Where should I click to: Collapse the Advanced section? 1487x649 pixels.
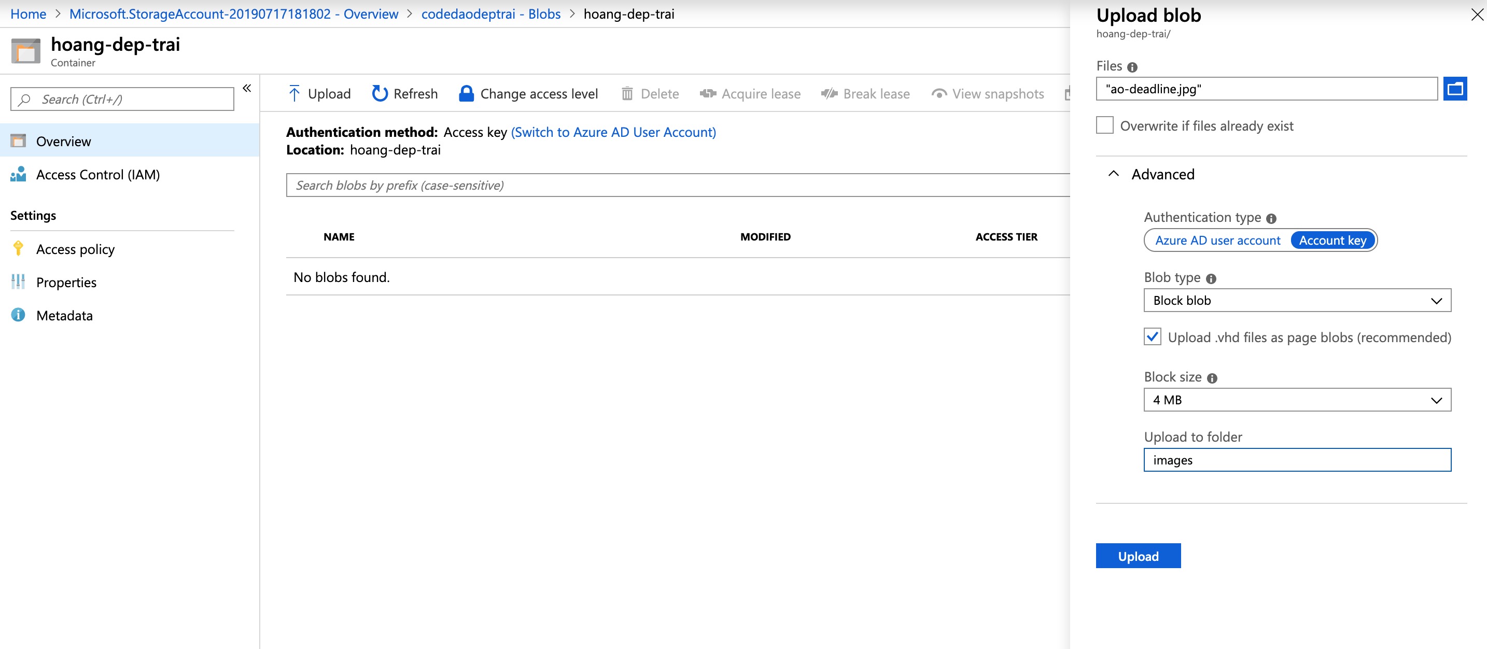click(1114, 174)
